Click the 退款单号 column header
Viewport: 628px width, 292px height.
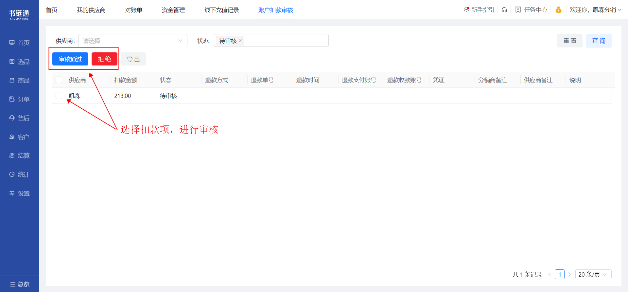tap(262, 80)
